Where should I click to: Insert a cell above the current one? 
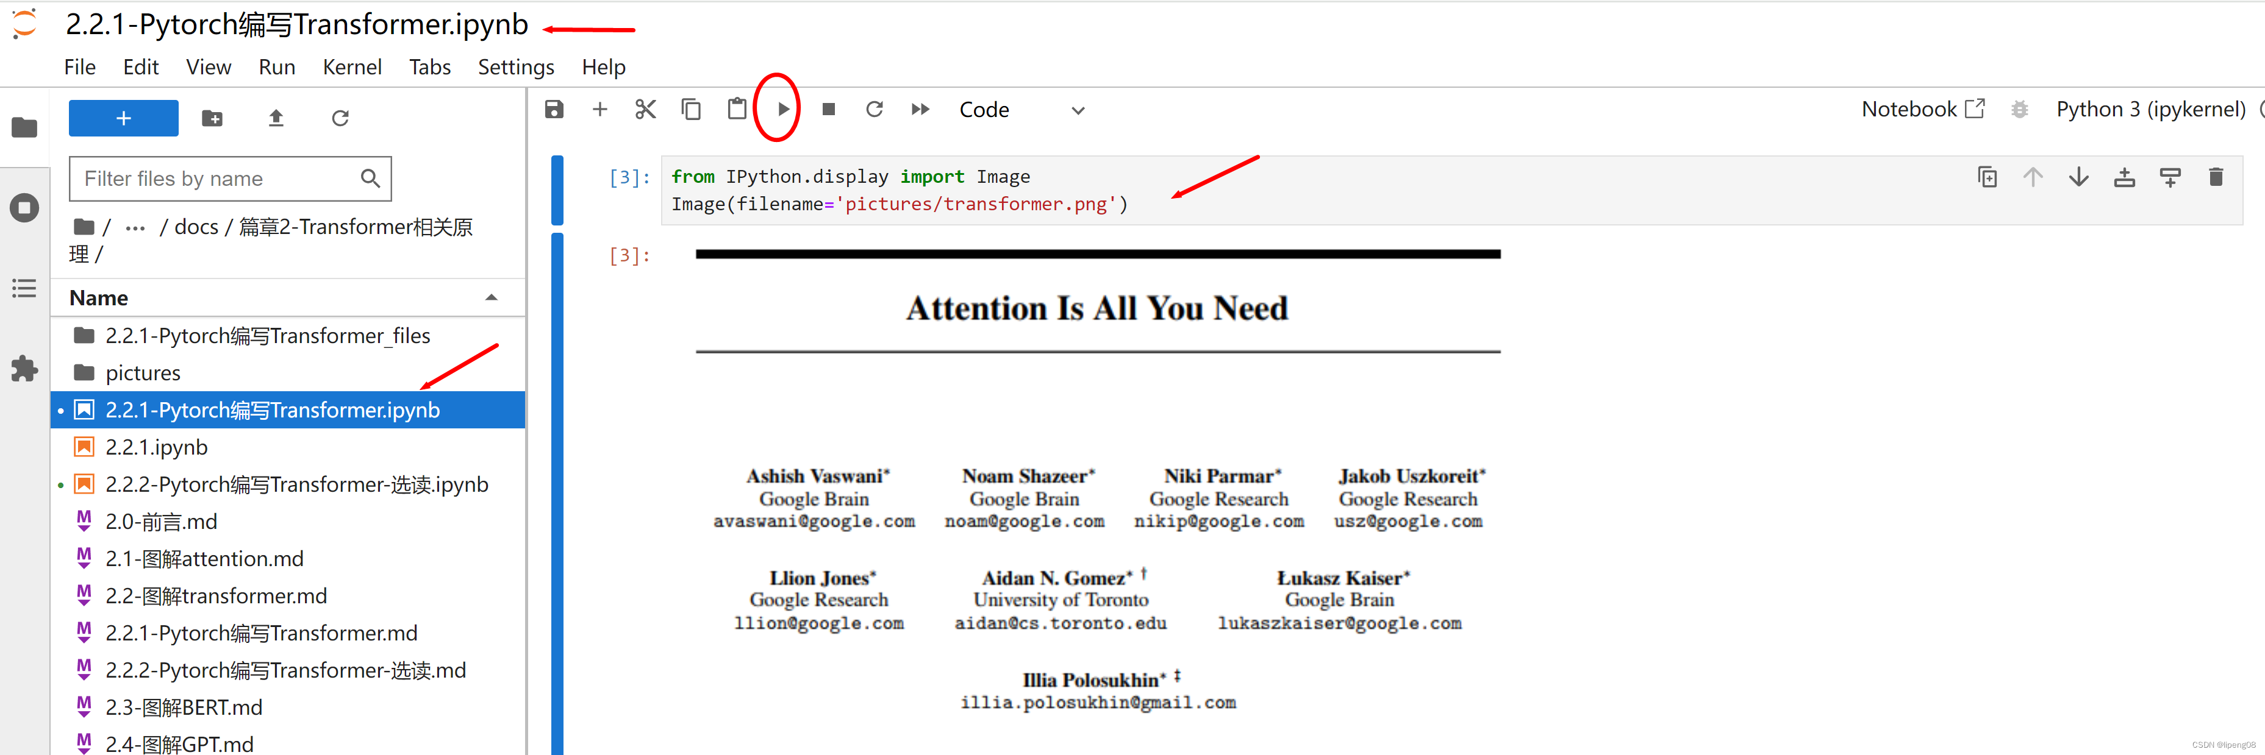coord(2124,177)
